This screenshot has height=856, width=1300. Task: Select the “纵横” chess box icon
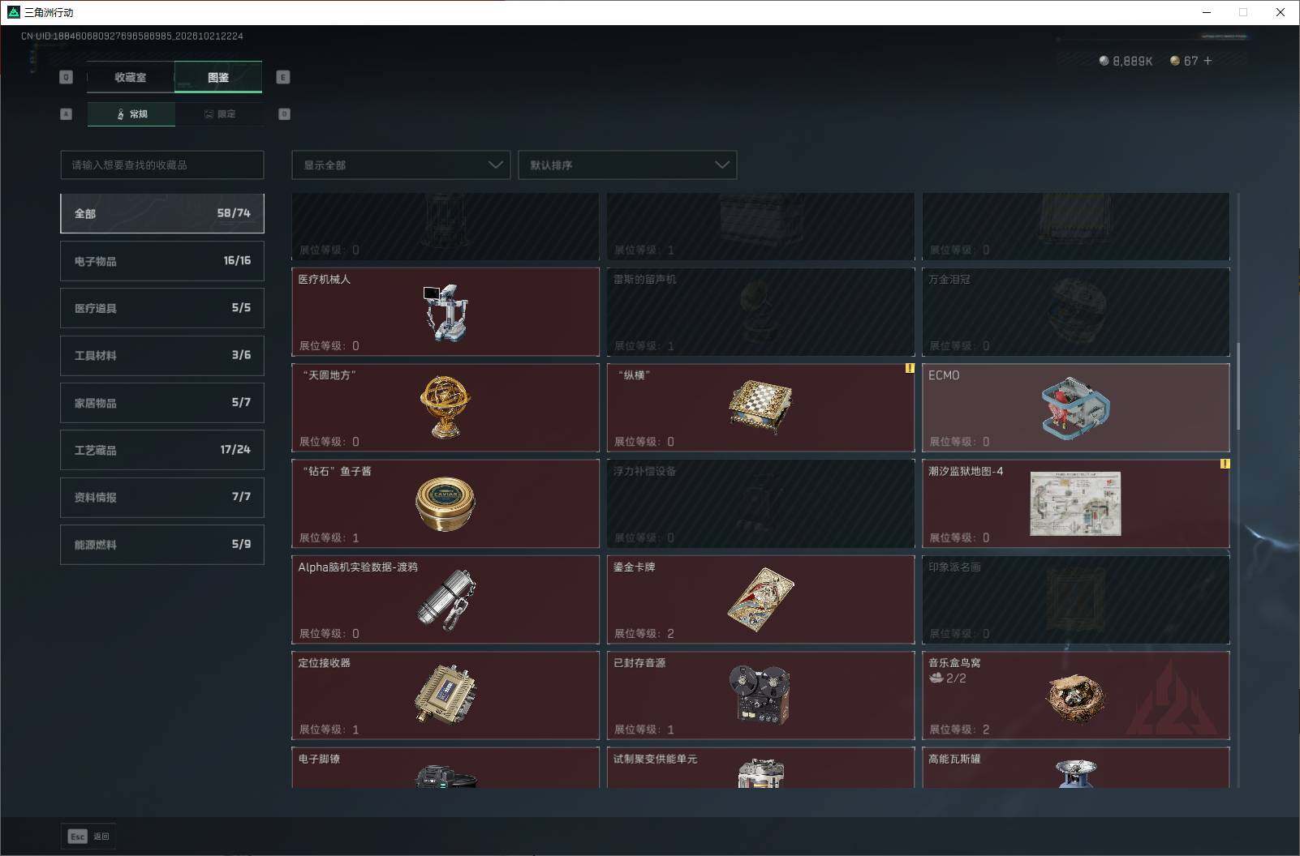pyautogui.click(x=760, y=407)
